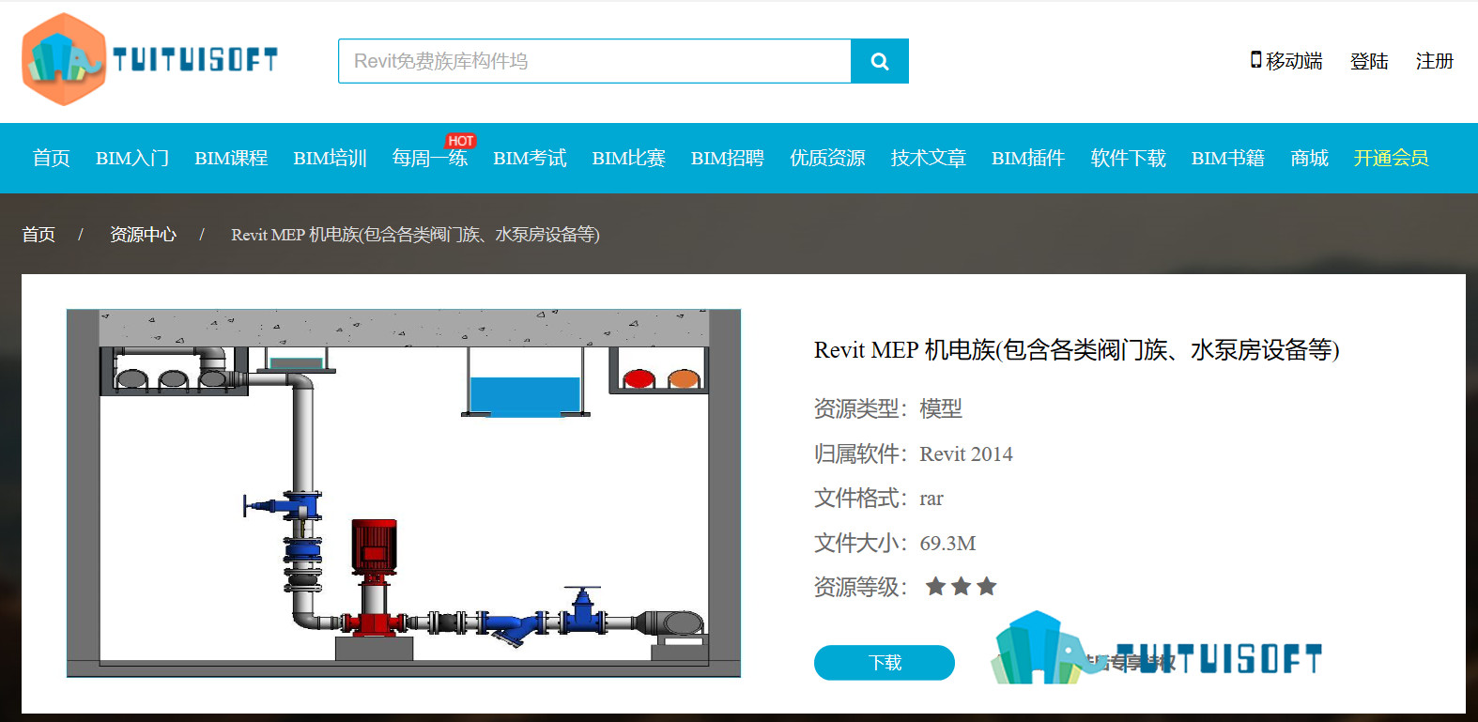Open the 商城 menu item

(1310, 158)
